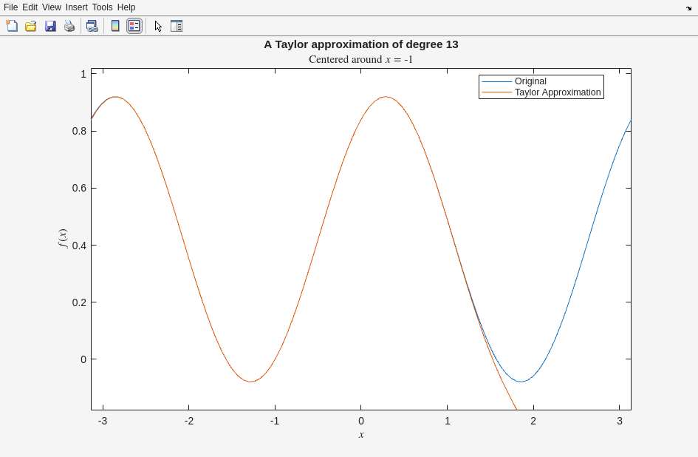698x457 pixels.
Task: Toggle the Insert Legend toolbar button off
Action: coord(134,26)
